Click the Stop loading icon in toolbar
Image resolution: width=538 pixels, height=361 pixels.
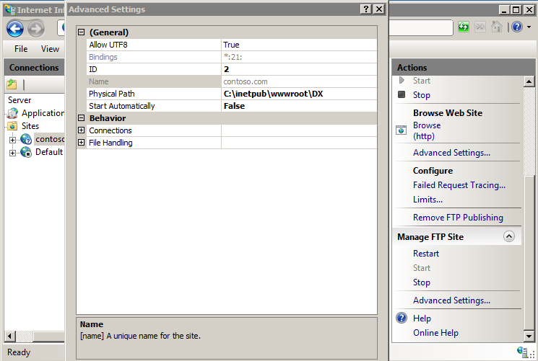pos(480,27)
